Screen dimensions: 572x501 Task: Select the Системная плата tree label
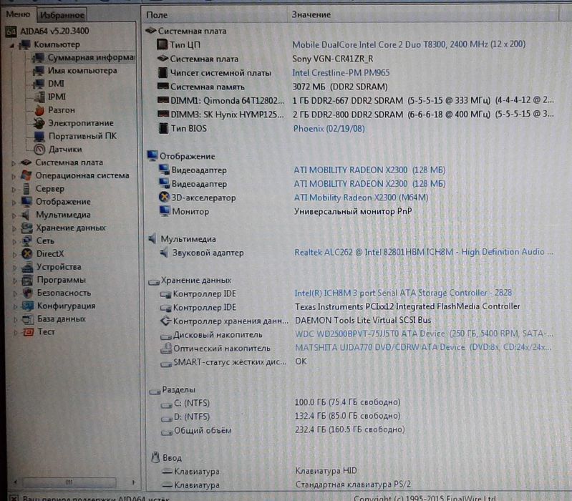69,162
